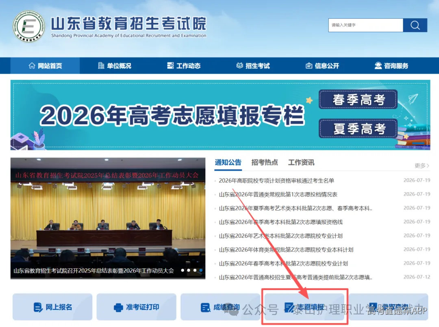Click the fourth blue carousel dot

point(201,270)
